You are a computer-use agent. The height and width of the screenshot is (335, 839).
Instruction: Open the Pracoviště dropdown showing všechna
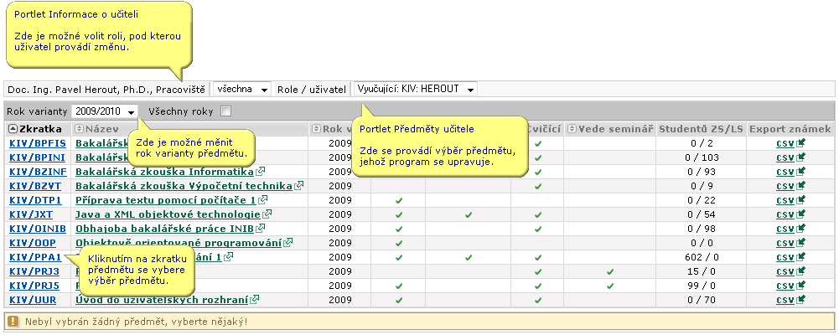242,90
